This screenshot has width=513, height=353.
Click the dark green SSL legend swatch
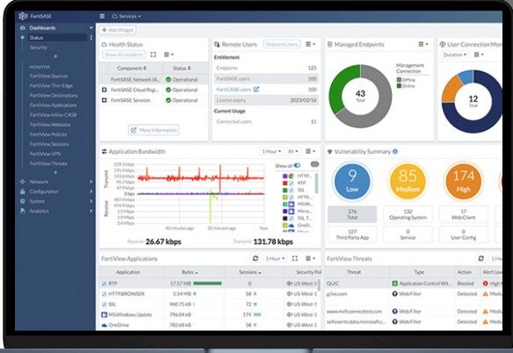tap(285, 190)
